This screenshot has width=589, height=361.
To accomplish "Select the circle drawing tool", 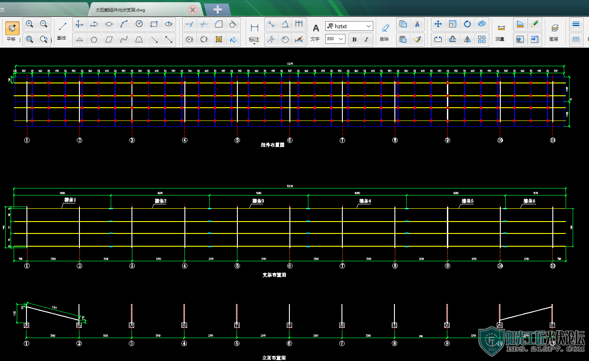I will [x=139, y=24].
